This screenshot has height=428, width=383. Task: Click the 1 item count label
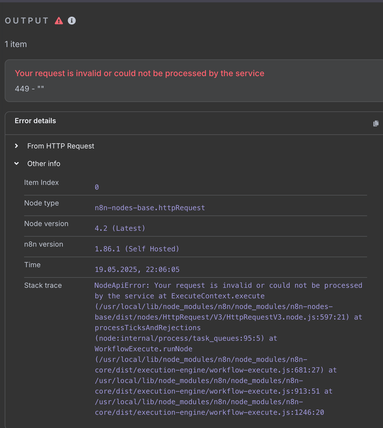(16, 44)
